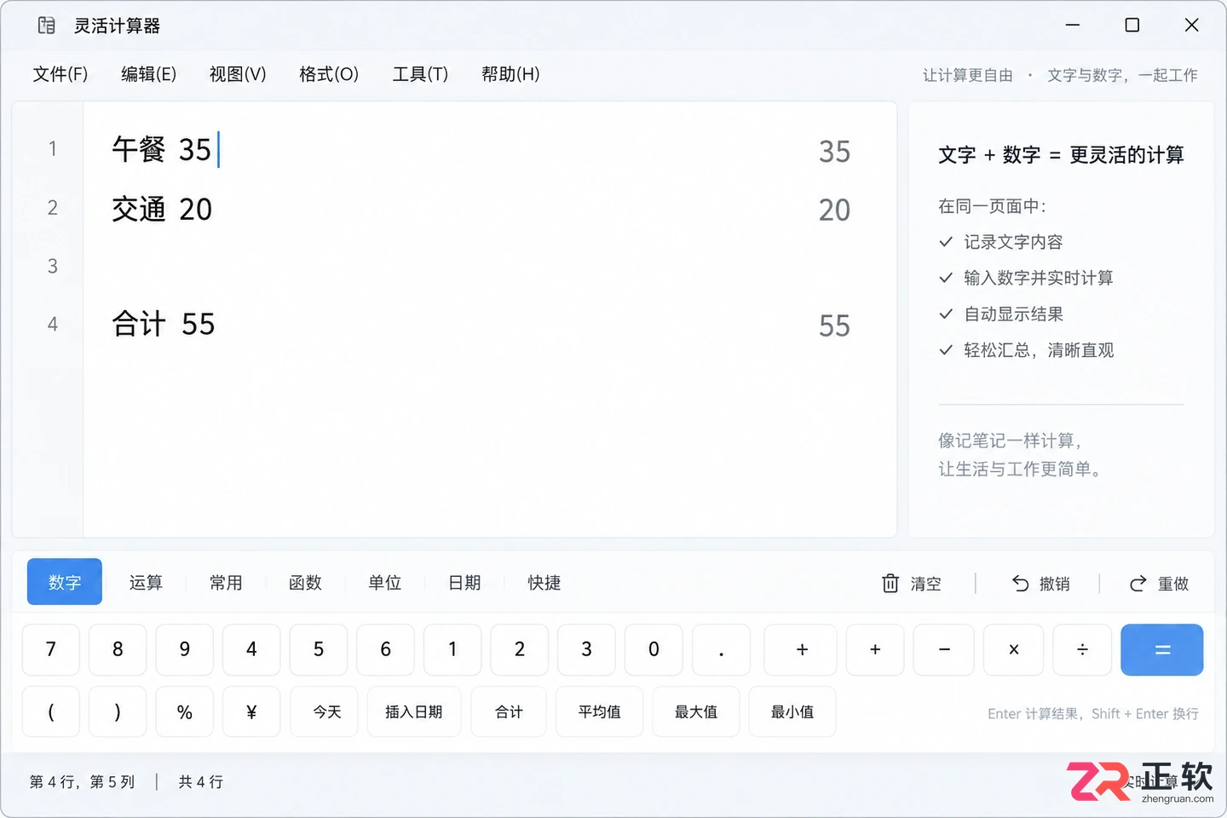This screenshot has height=818, width=1227.
Task: Click the 插入日期 button
Action: click(x=414, y=711)
